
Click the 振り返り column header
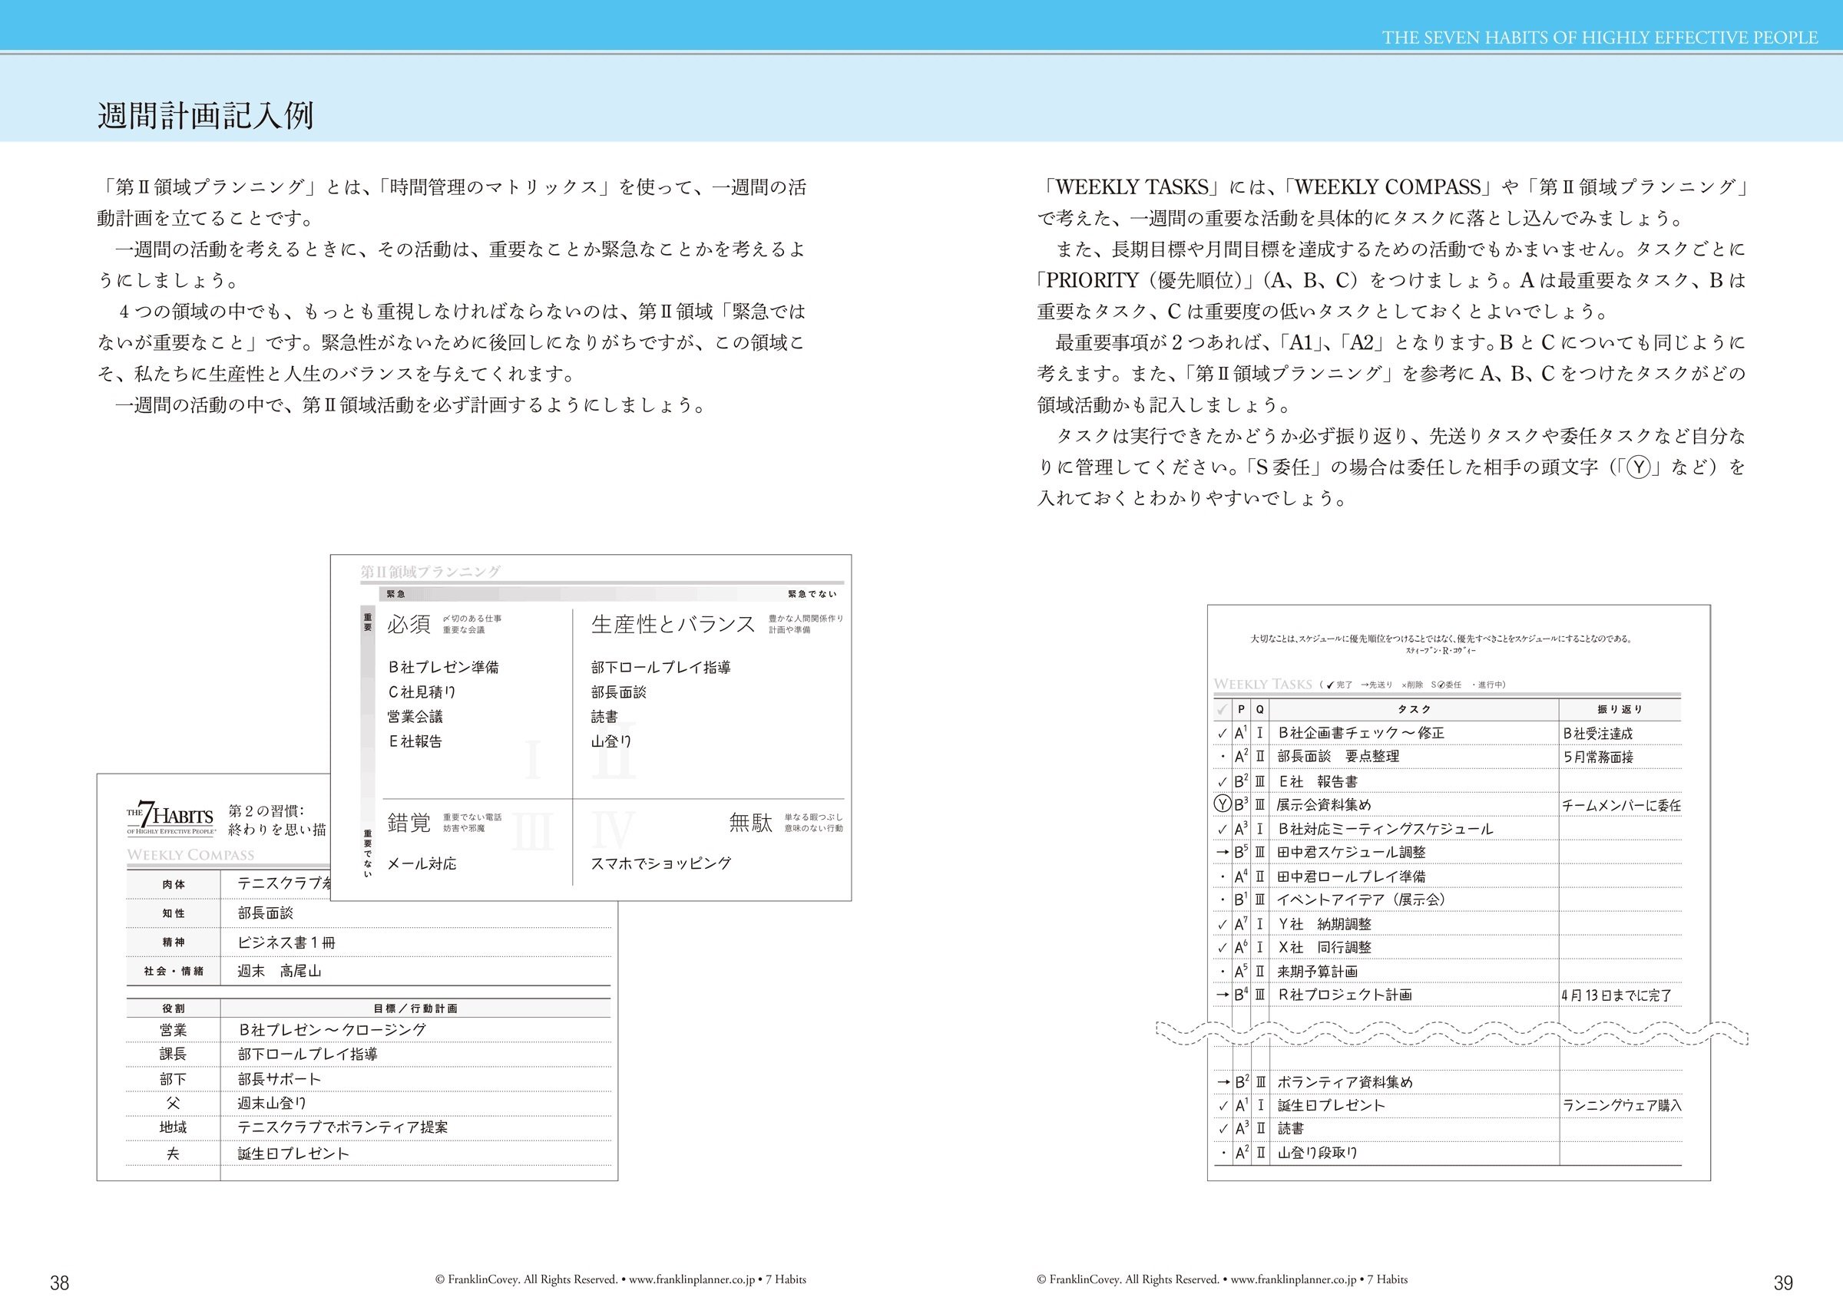click(x=1620, y=709)
